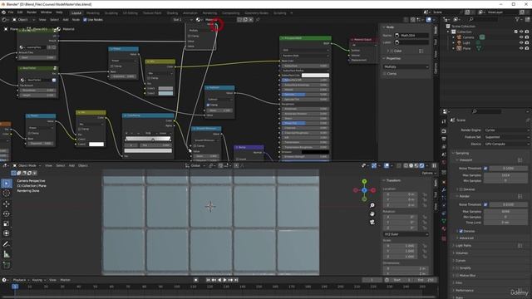Open the Render properties tab icon

[444, 131]
